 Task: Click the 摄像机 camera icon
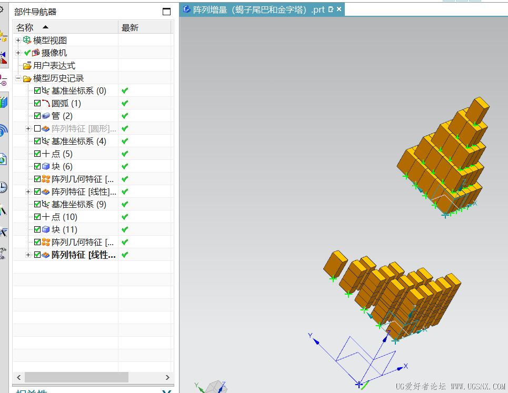click(36, 53)
